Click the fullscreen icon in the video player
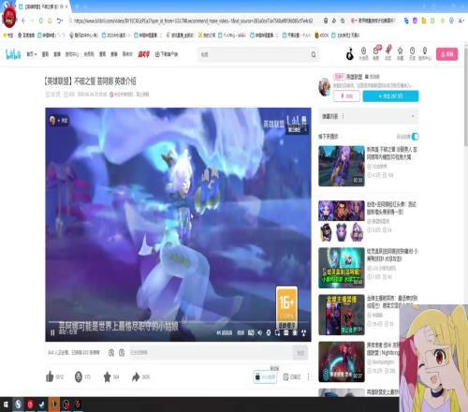The image size is (468, 412). point(303,333)
